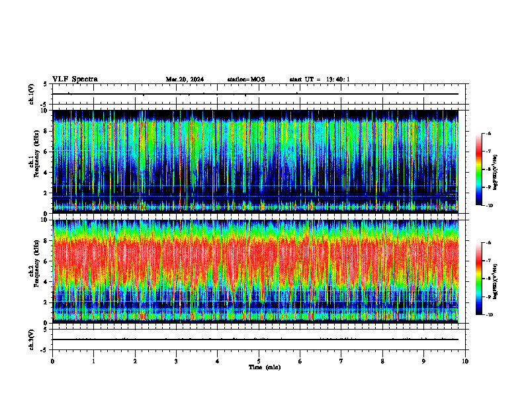Click the date text "Mar.20, 2024"

coord(185,79)
